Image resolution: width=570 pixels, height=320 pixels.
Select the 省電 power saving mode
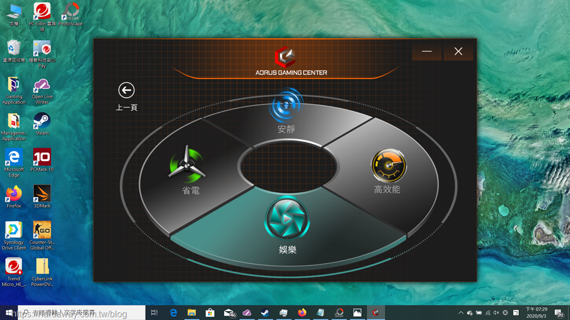[188, 170]
